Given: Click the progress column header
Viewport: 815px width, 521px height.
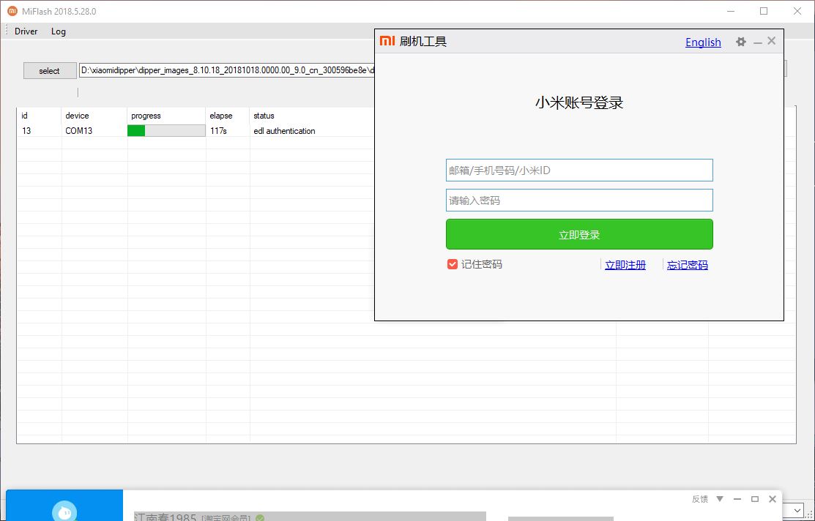Looking at the screenshot, I should [x=166, y=116].
